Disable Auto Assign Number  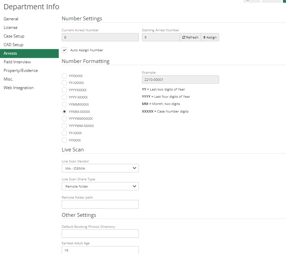point(64,50)
